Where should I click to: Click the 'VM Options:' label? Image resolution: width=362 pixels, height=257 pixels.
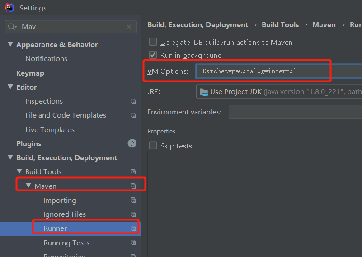point(168,71)
